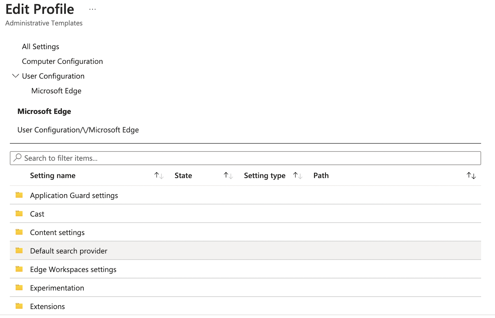This screenshot has width=495, height=318.
Task: Click the User Configuration/\/Microsoft Edge breadcrumb path
Action: pyautogui.click(x=78, y=130)
